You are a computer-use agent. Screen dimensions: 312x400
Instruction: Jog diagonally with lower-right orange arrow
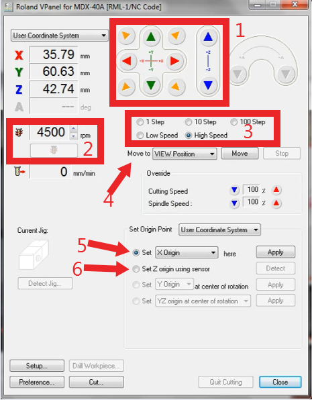coord(176,87)
